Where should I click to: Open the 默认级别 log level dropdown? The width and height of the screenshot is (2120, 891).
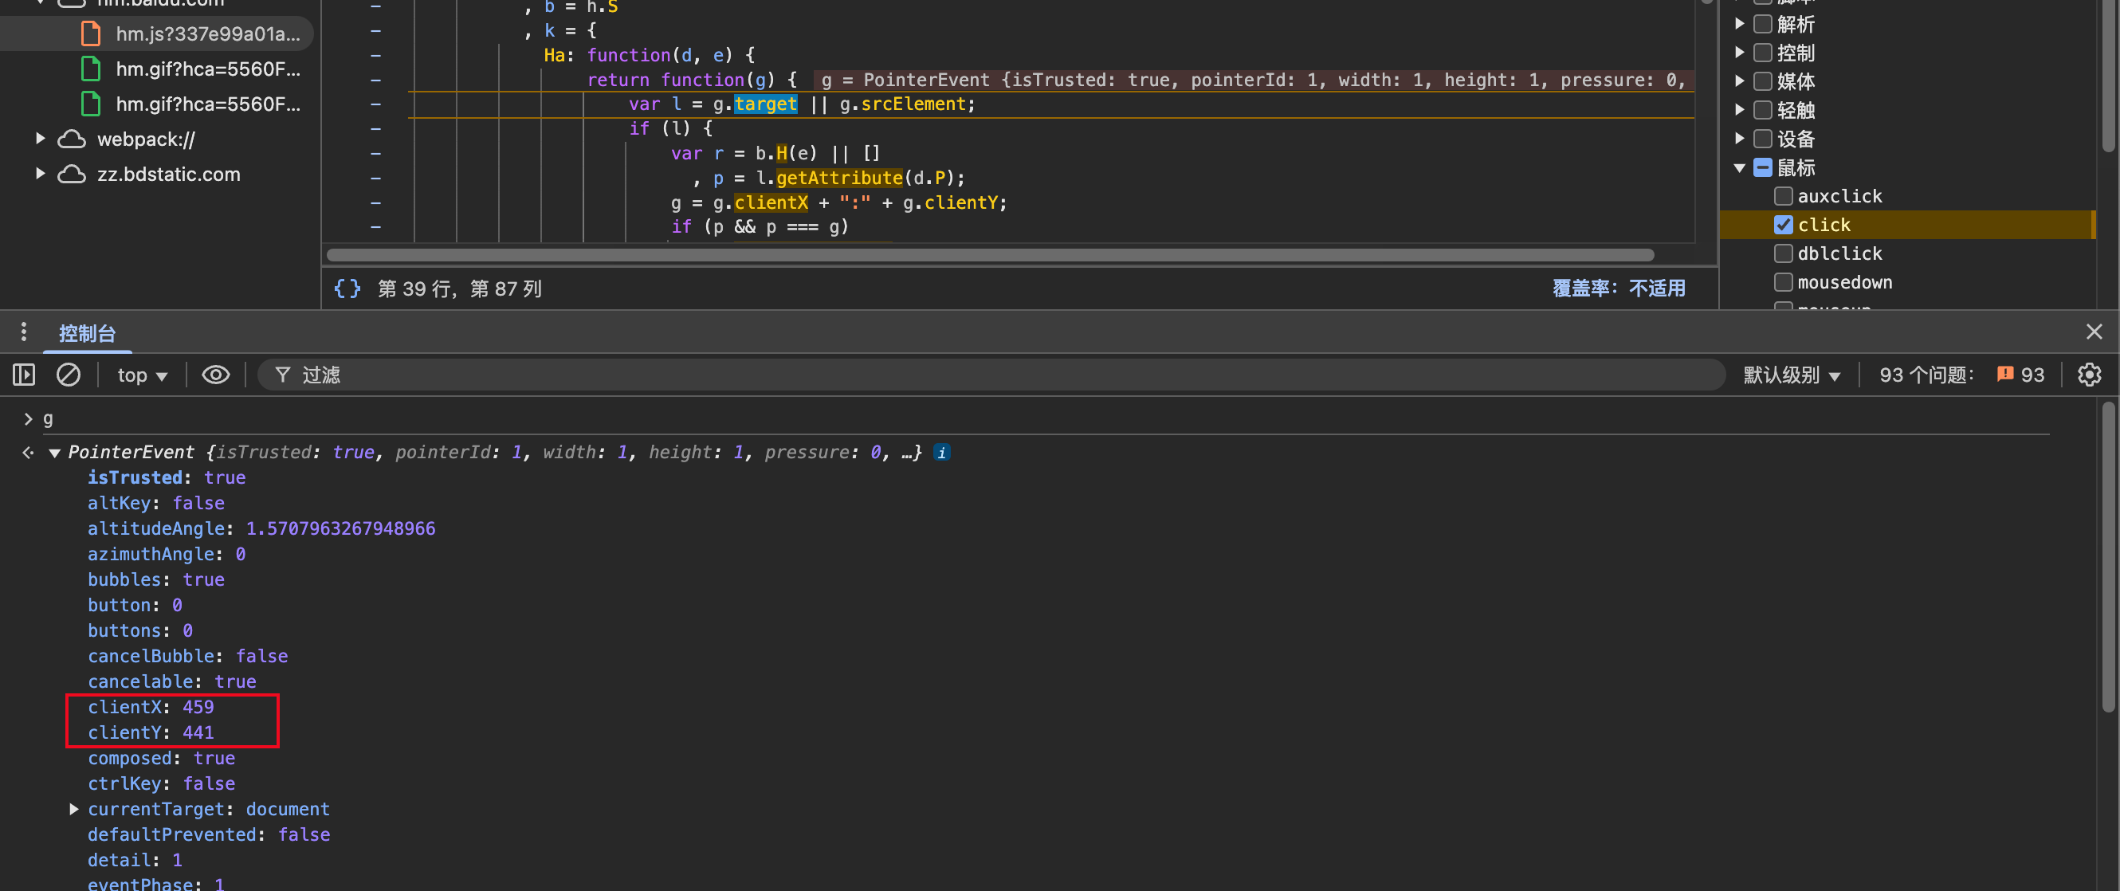1791,375
